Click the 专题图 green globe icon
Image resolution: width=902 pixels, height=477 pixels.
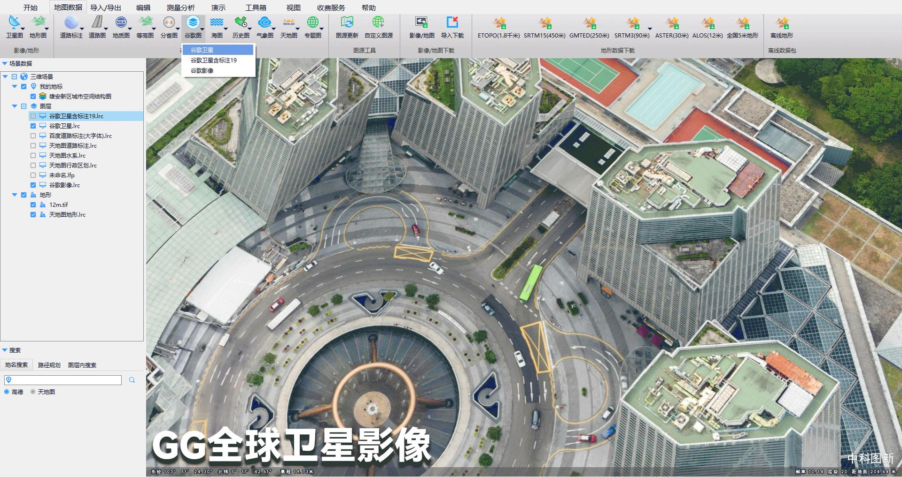tap(312, 23)
